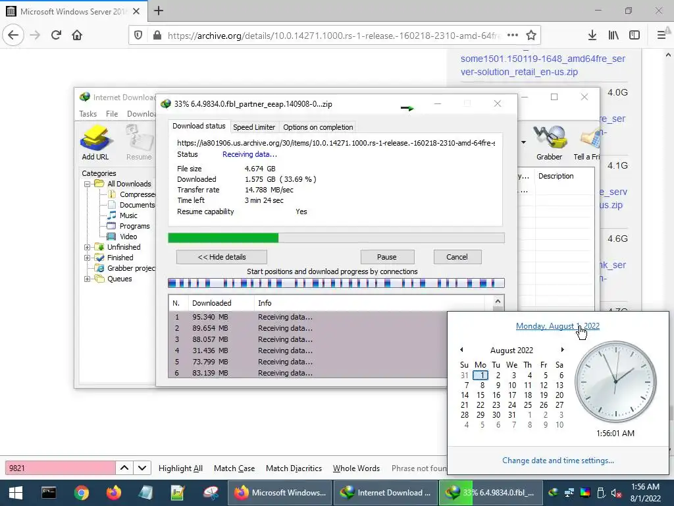Screen dimensions: 674x506
Task: Open page actions three-dot menu in address bar
Action: point(512,36)
